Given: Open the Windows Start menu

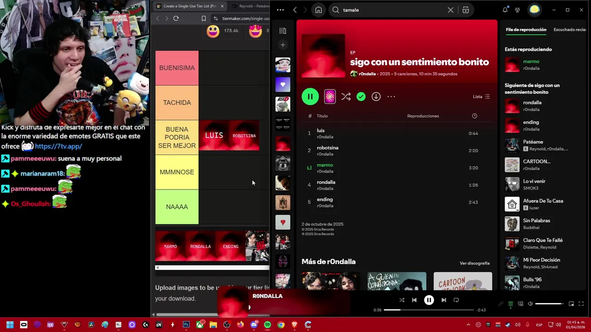Looking at the screenshot, I should (x=10, y=325).
